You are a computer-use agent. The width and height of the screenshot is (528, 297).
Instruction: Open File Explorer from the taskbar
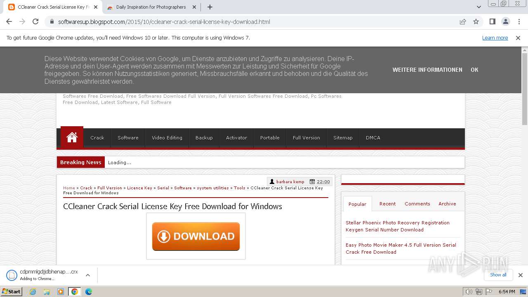(x=47, y=292)
